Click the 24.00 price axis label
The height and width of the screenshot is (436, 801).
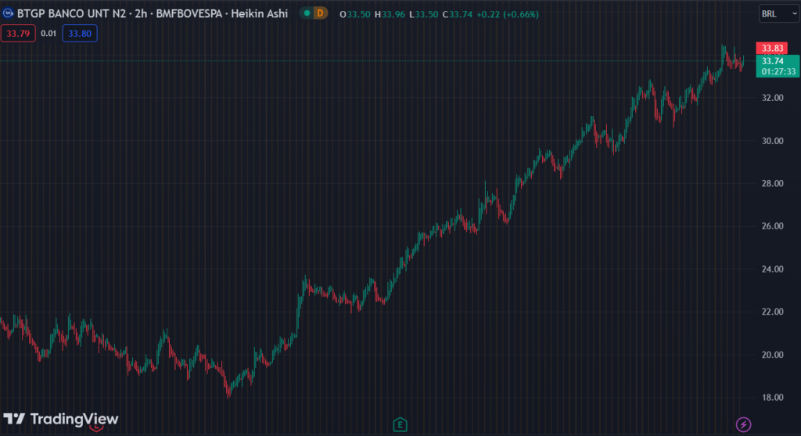[772, 268]
